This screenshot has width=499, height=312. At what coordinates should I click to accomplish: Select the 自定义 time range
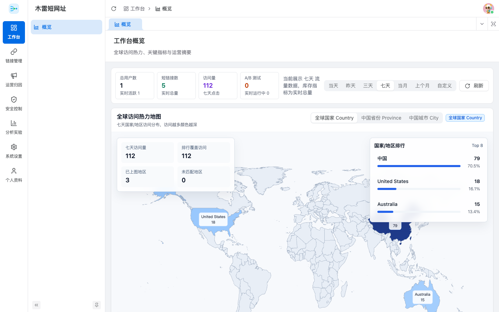[x=445, y=86]
